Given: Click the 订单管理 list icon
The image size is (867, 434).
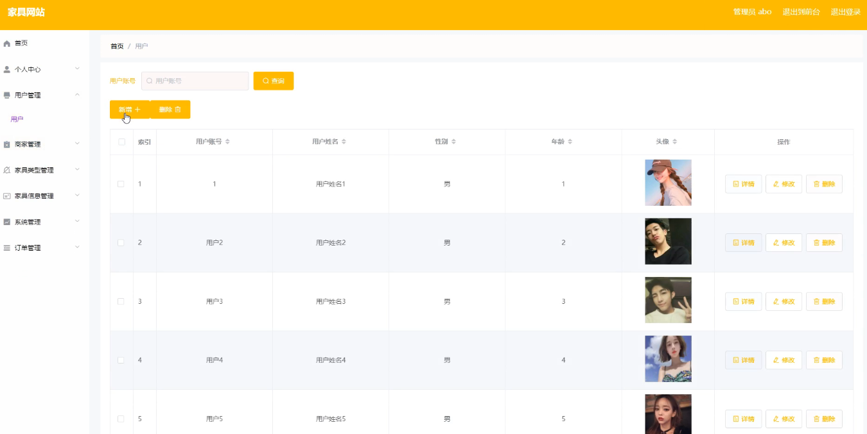Looking at the screenshot, I should point(7,248).
